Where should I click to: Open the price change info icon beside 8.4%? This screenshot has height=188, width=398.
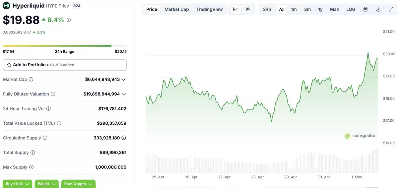pyautogui.click(x=69, y=20)
